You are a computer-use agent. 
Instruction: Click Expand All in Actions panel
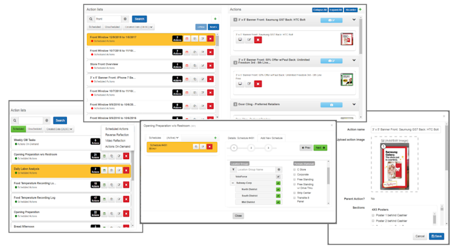[336, 10]
